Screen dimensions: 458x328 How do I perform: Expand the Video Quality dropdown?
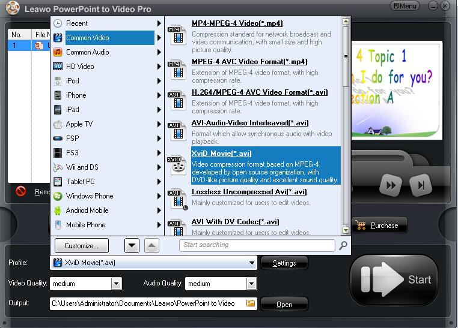116,284
